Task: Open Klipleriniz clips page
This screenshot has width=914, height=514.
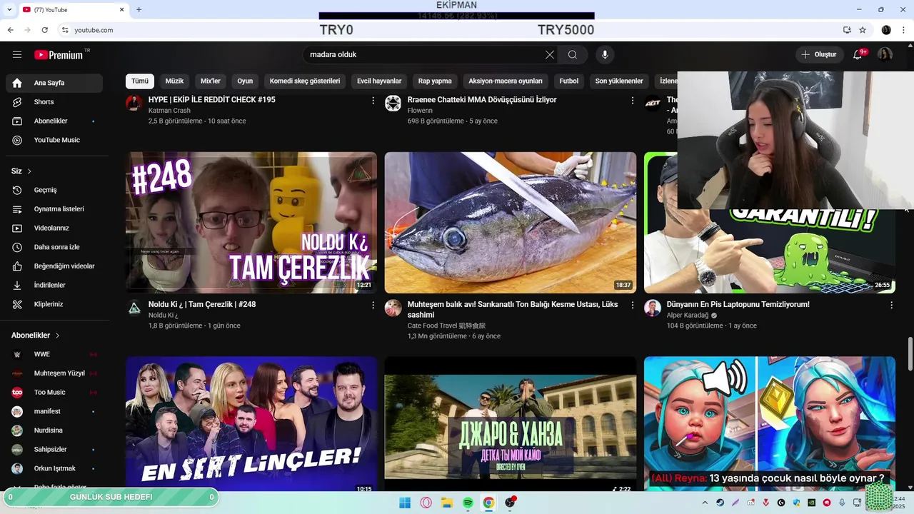Action: (54, 304)
